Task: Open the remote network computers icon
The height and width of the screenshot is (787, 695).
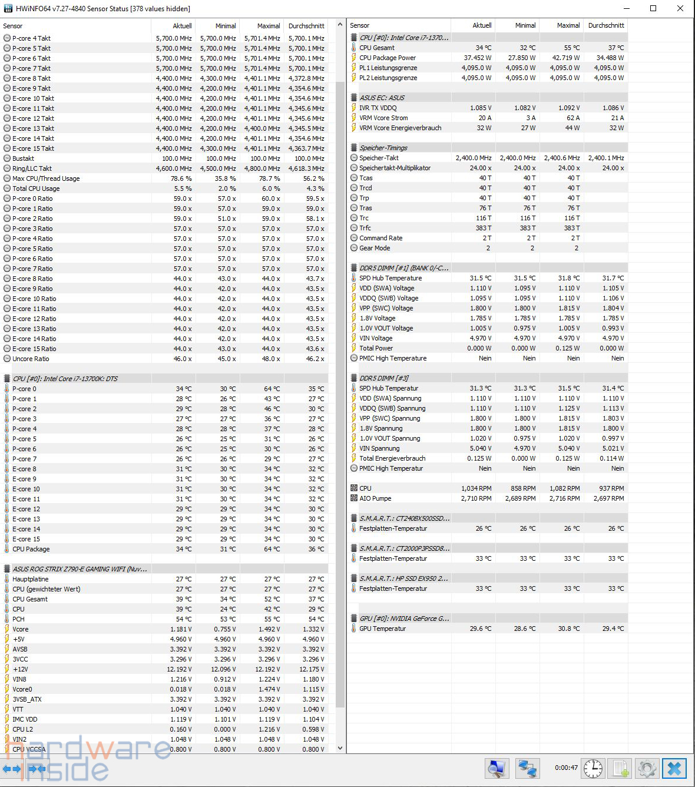Action: [x=527, y=768]
